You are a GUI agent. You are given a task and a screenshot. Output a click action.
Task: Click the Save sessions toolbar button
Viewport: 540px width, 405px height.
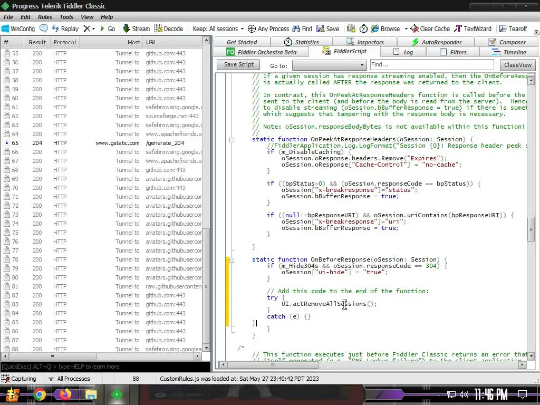coord(328,28)
